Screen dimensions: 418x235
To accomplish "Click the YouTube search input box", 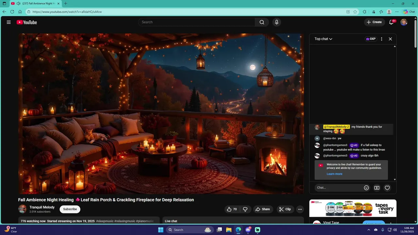I will tap(197, 22).
